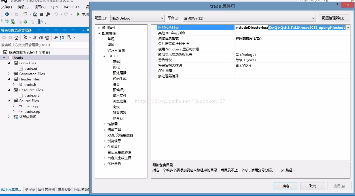Image resolution: width=355 pixels, height=196 pixels.
Task: Click the Open File folder icon
Action: pyautogui.click(x=35, y=14)
